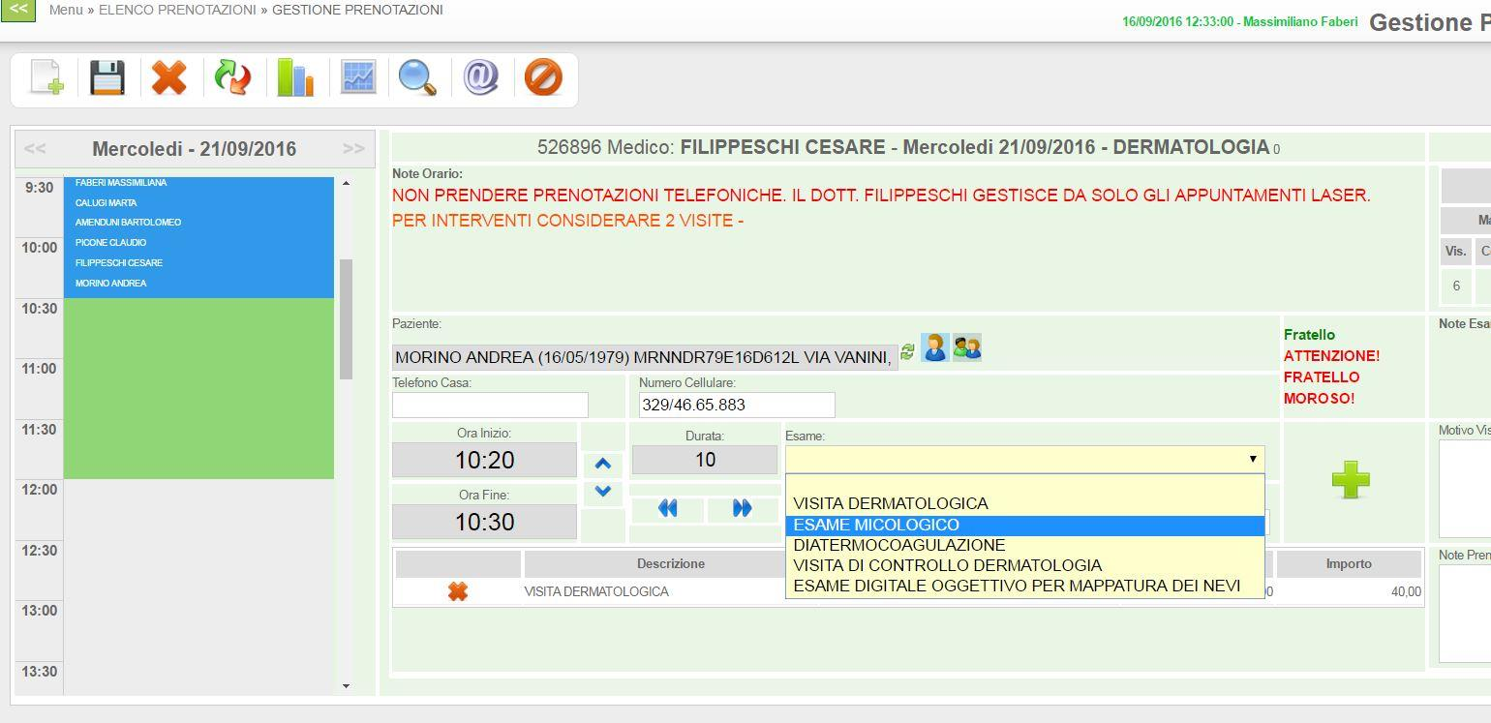Click the Telefono Casa input field
1491x723 pixels.
click(x=490, y=405)
